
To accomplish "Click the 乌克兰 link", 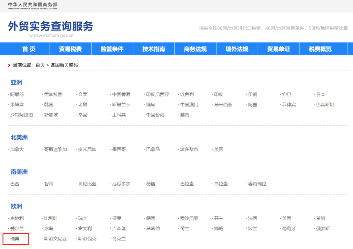I will (x=119, y=239).
